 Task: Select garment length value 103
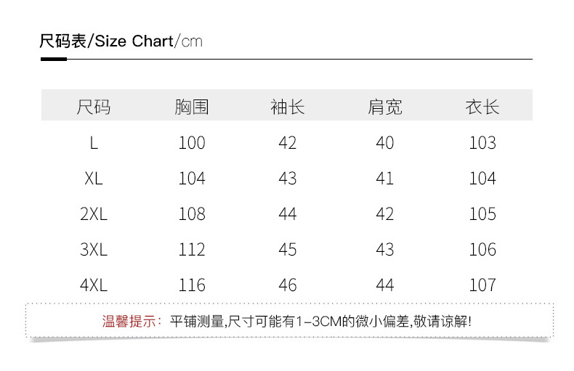pos(482,143)
